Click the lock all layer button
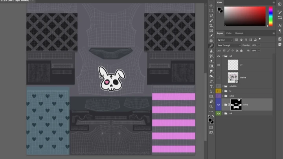The height and width of the screenshot is (159, 283). [241, 51]
